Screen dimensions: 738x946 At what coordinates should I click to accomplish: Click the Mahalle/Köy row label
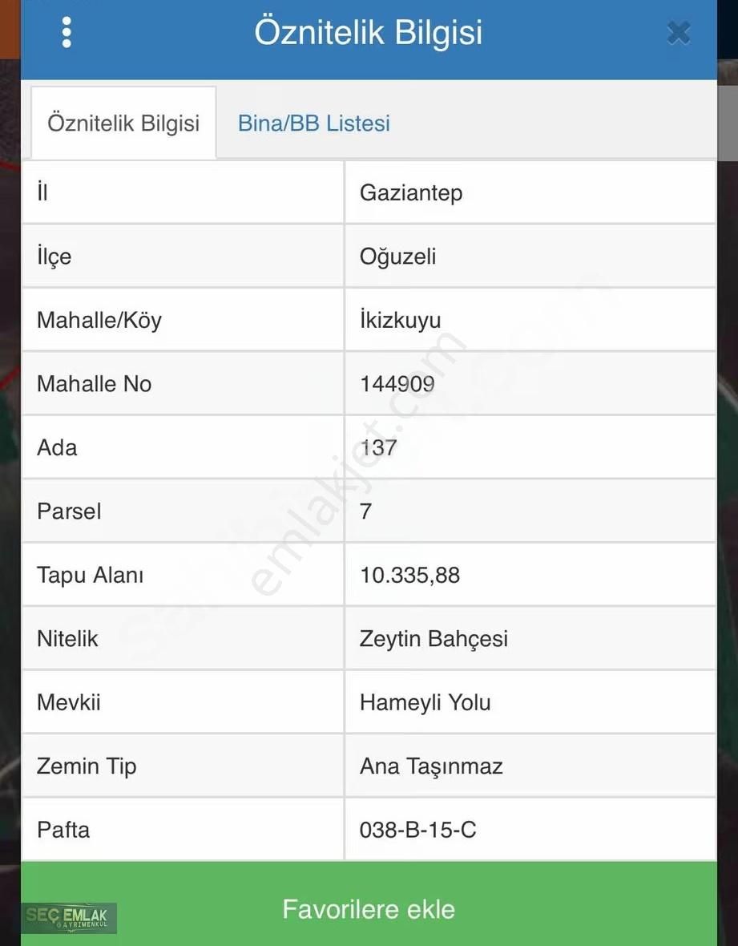99,320
